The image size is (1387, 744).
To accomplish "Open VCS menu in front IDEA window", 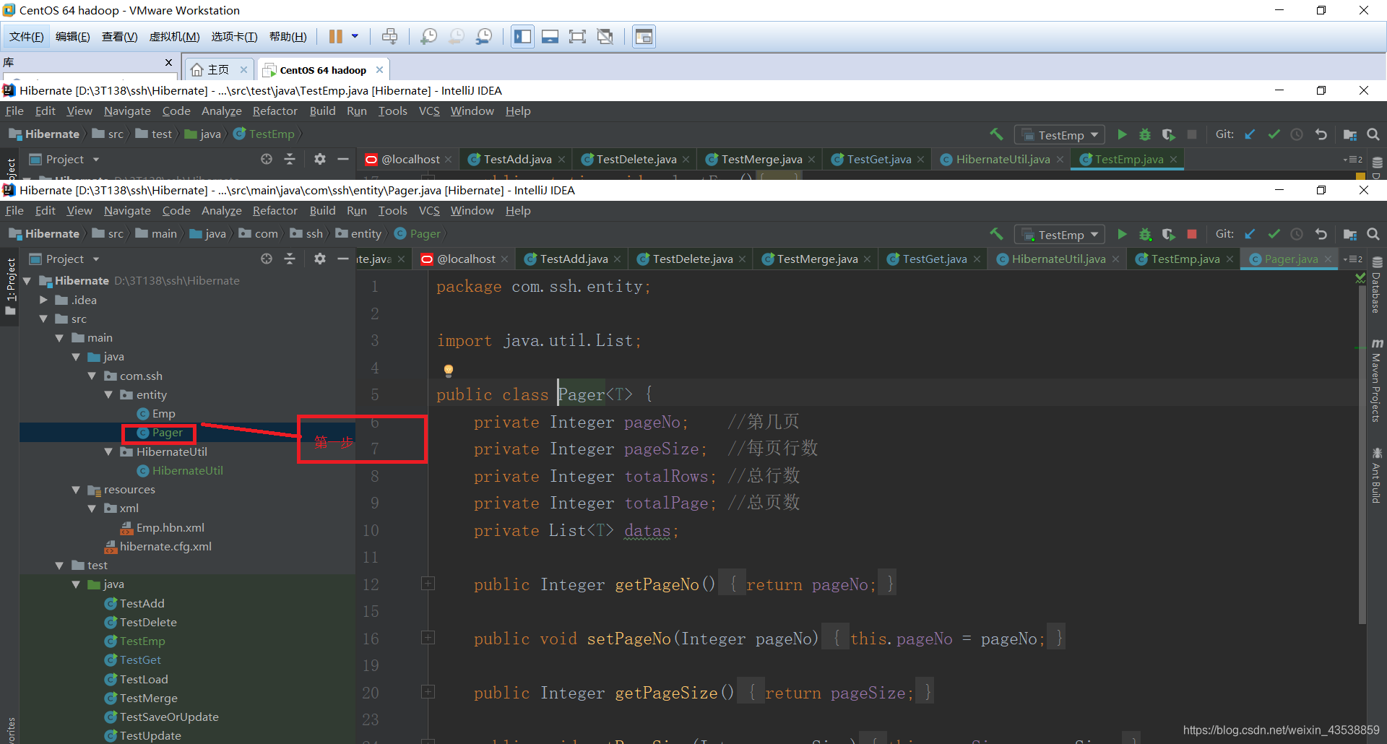I will point(429,210).
